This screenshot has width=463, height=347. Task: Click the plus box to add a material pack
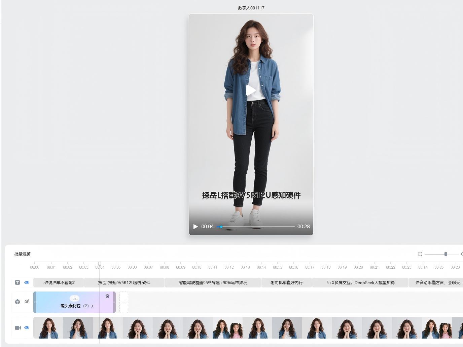pos(124,302)
